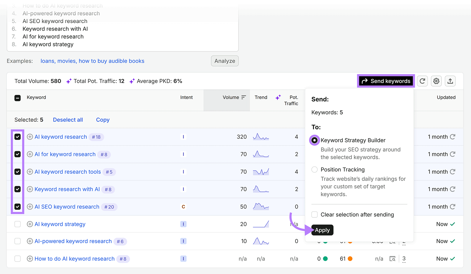Click the sparkle icon next to Pot. Traffic header

[278, 98]
